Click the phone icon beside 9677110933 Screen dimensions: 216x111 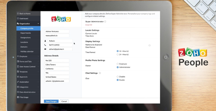coord(45,45)
